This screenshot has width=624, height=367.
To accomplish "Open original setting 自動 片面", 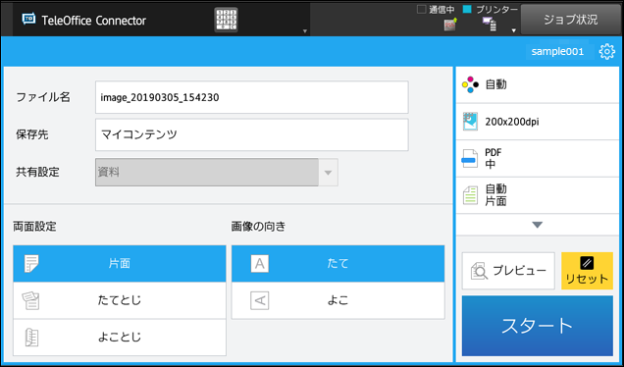I will point(538,195).
